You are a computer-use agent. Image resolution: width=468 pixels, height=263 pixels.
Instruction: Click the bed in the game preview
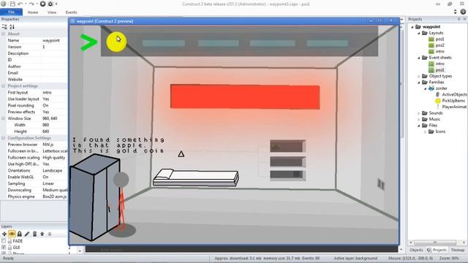point(196,178)
